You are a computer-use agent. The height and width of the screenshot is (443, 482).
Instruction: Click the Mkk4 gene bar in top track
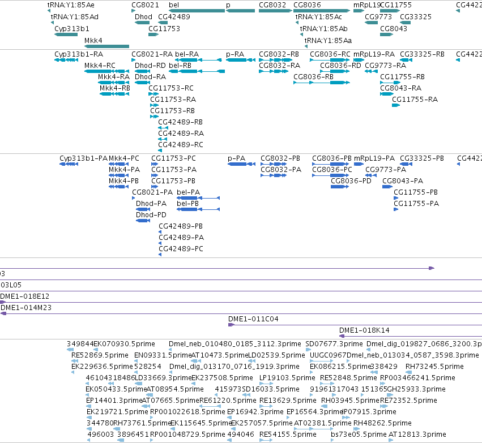pyautogui.click(x=106, y=46)
